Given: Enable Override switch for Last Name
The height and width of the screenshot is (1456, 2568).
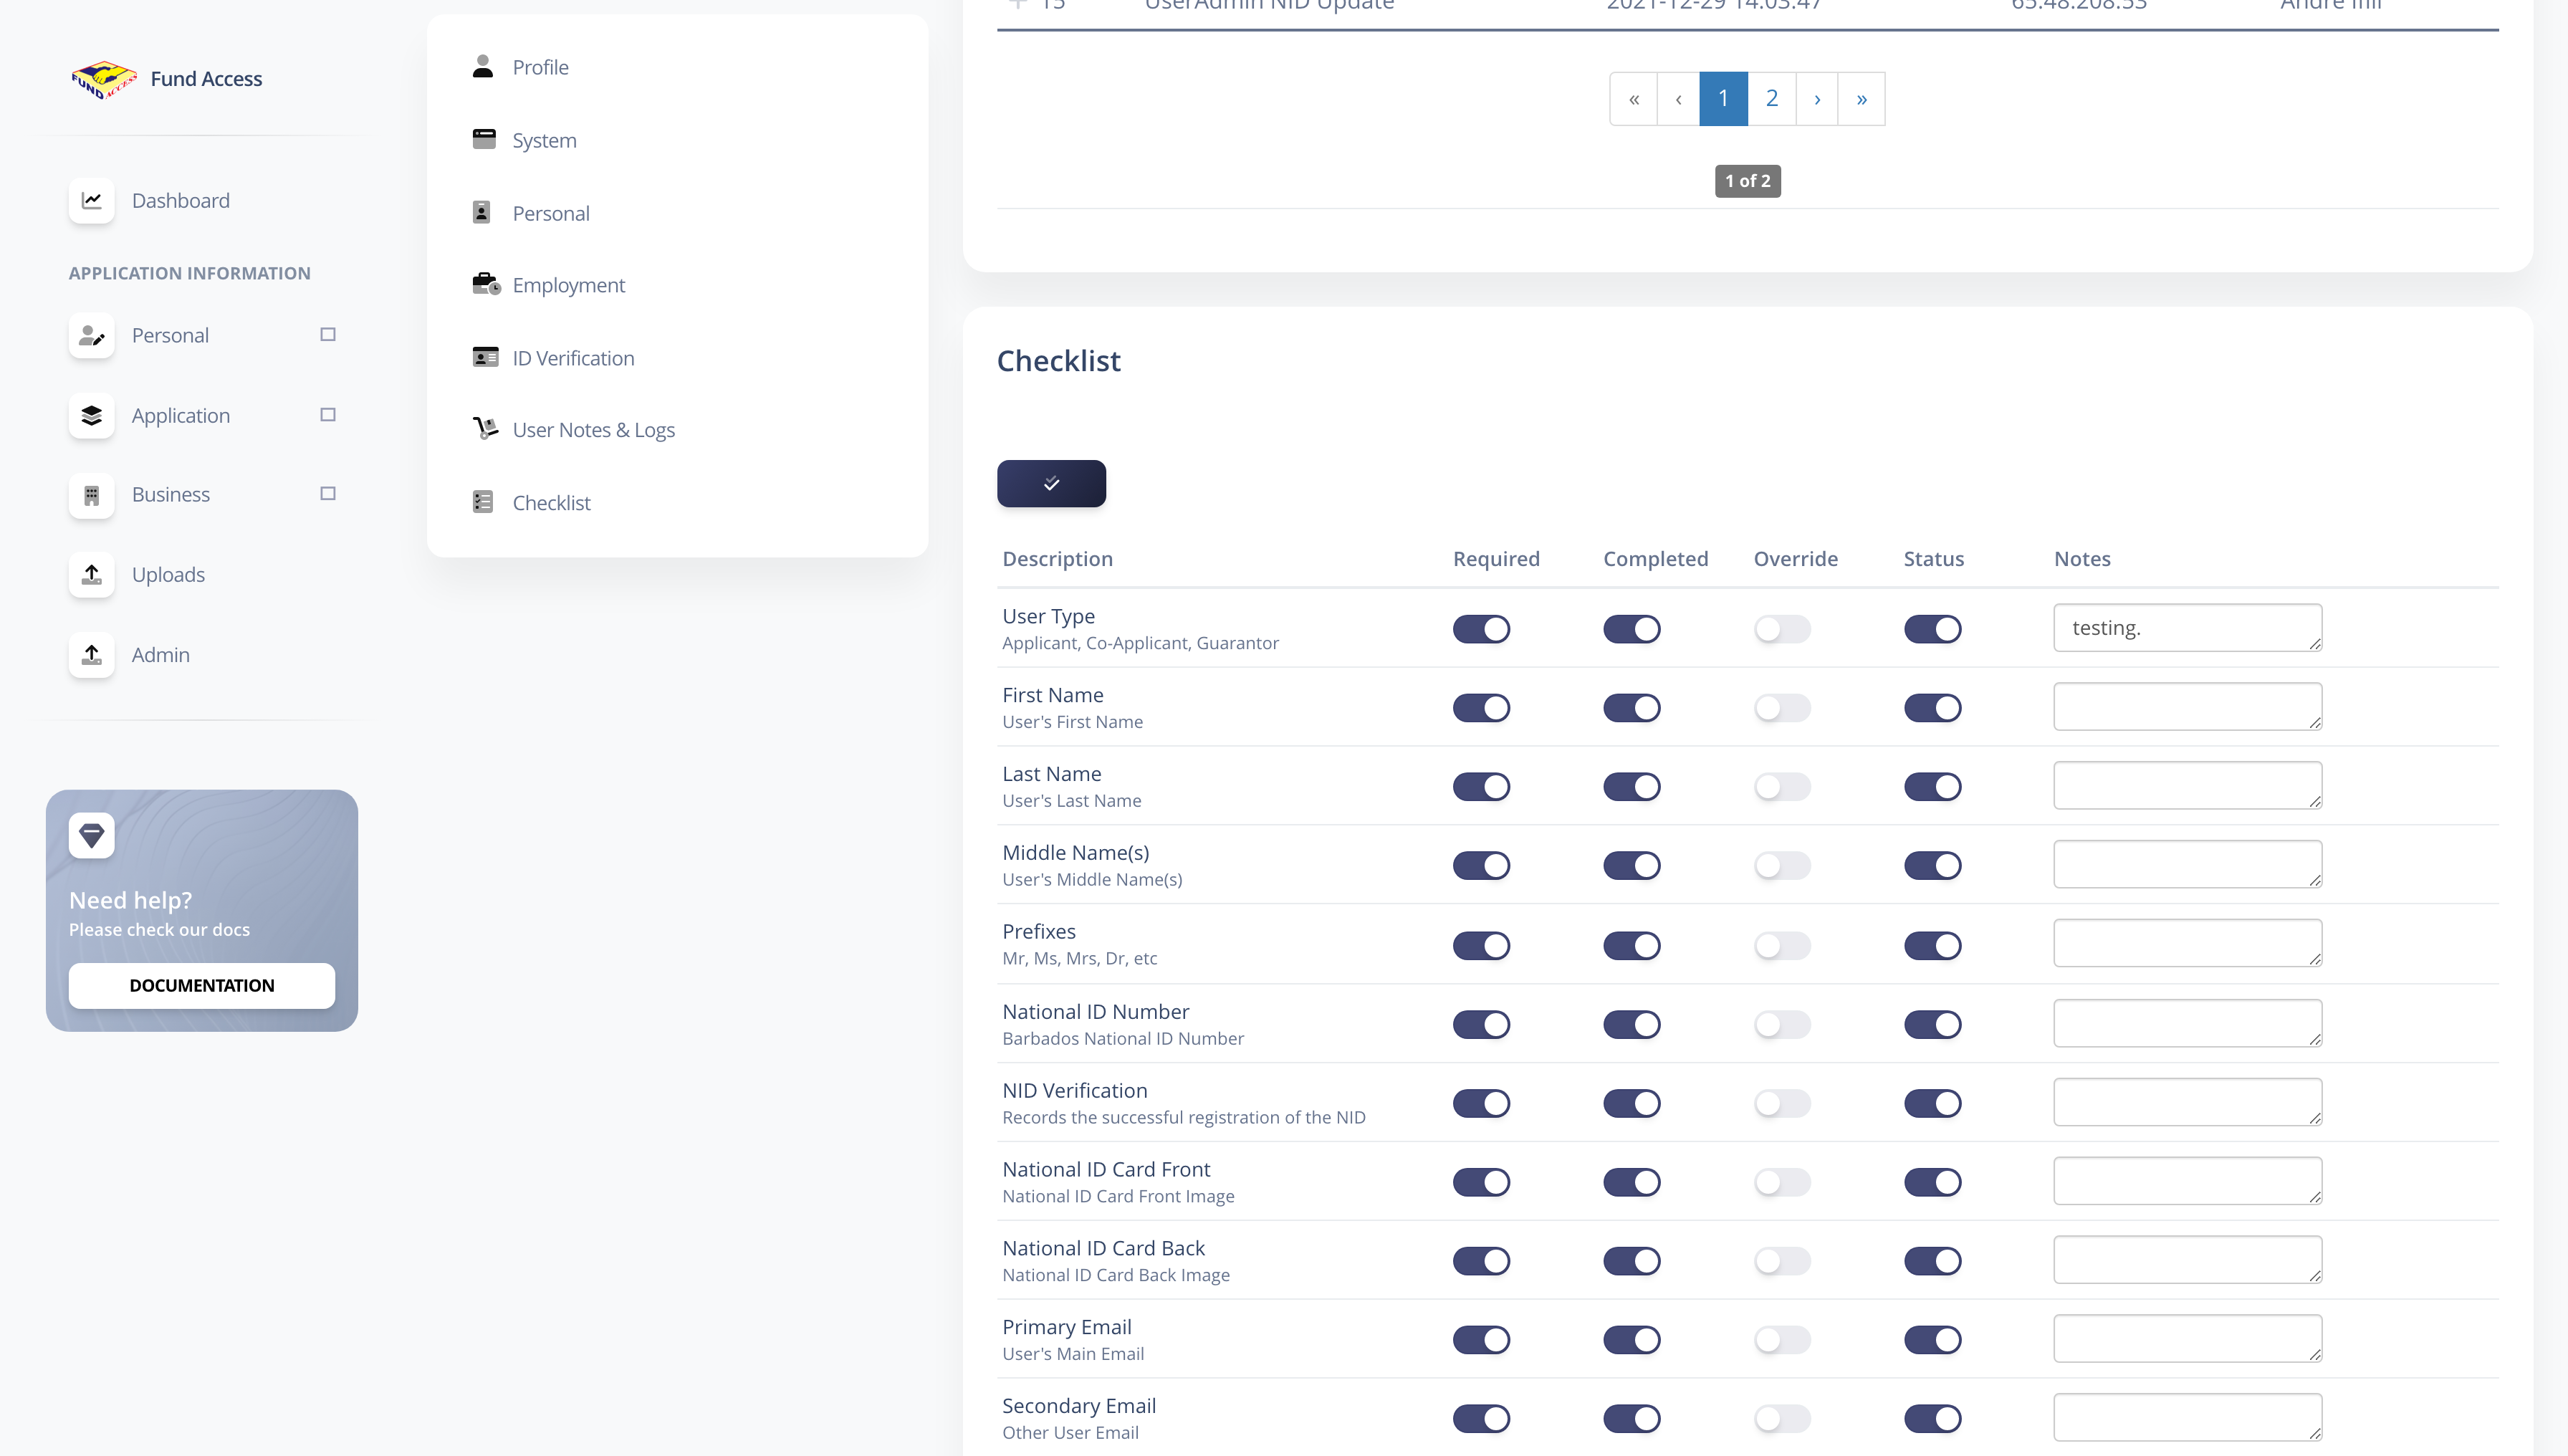Looking at the screenshot, I should (x=1782, y=787).
